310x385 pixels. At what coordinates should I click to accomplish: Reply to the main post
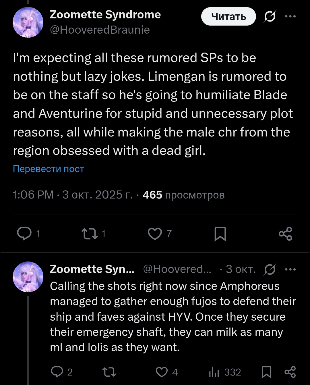pyautogui.click(x=28, y=234)
